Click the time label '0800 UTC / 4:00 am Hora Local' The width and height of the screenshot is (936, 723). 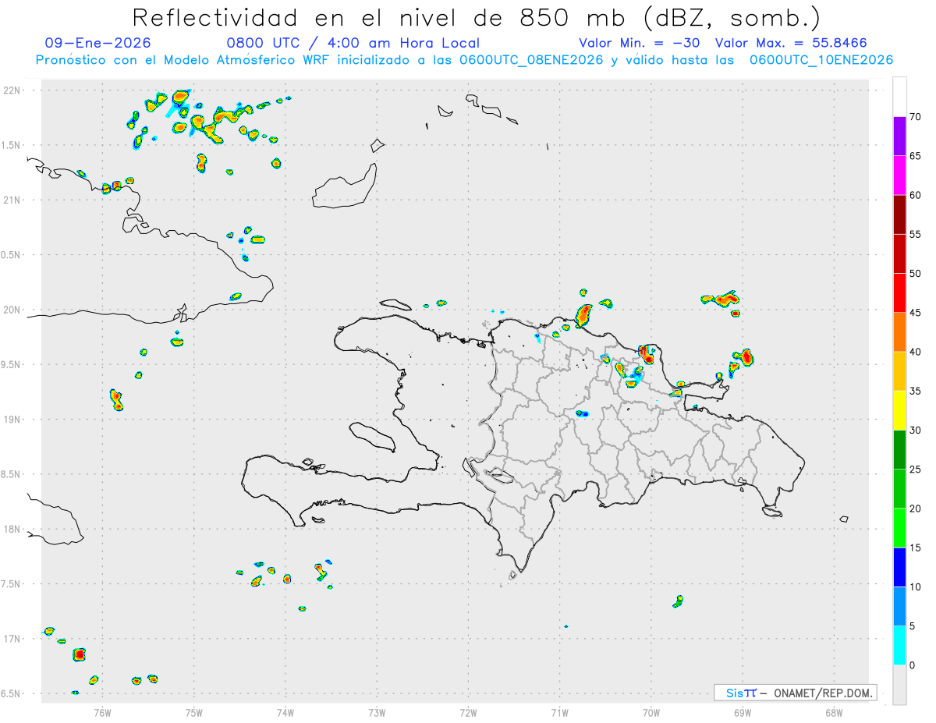pos(353,43)
